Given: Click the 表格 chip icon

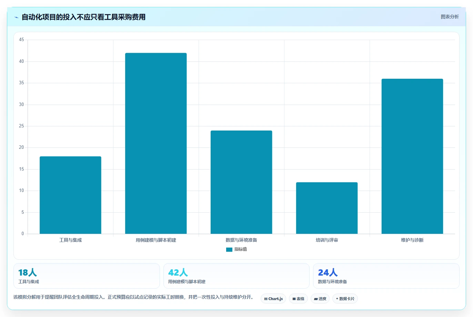Looking at the screenshot, I should [x=294, y=299].
